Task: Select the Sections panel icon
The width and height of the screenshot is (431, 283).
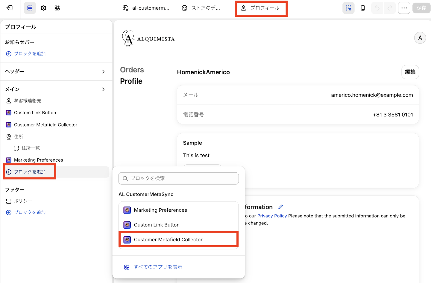Action: click(x=30, y=8)
